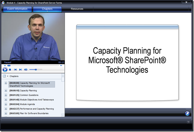Select chapter Performance and Capacity Planning
The height and width of the screenshot is (132, 194).
coord(32,109)
